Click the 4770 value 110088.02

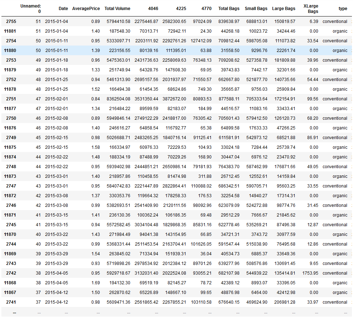click(x=201, y=186)
